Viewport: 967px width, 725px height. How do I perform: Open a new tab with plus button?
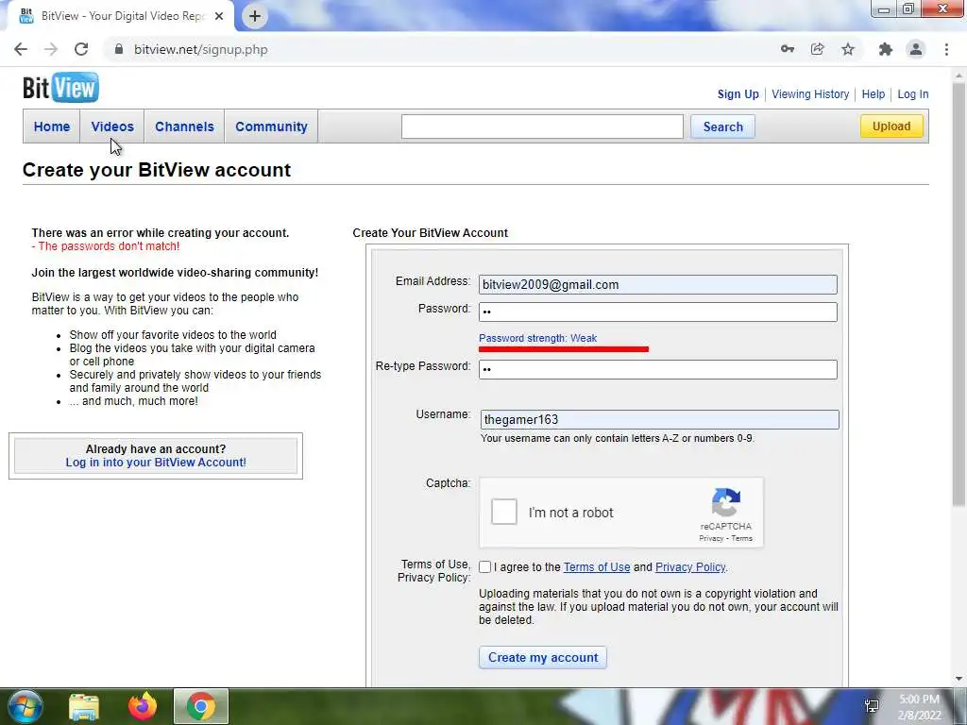point(255,16)
